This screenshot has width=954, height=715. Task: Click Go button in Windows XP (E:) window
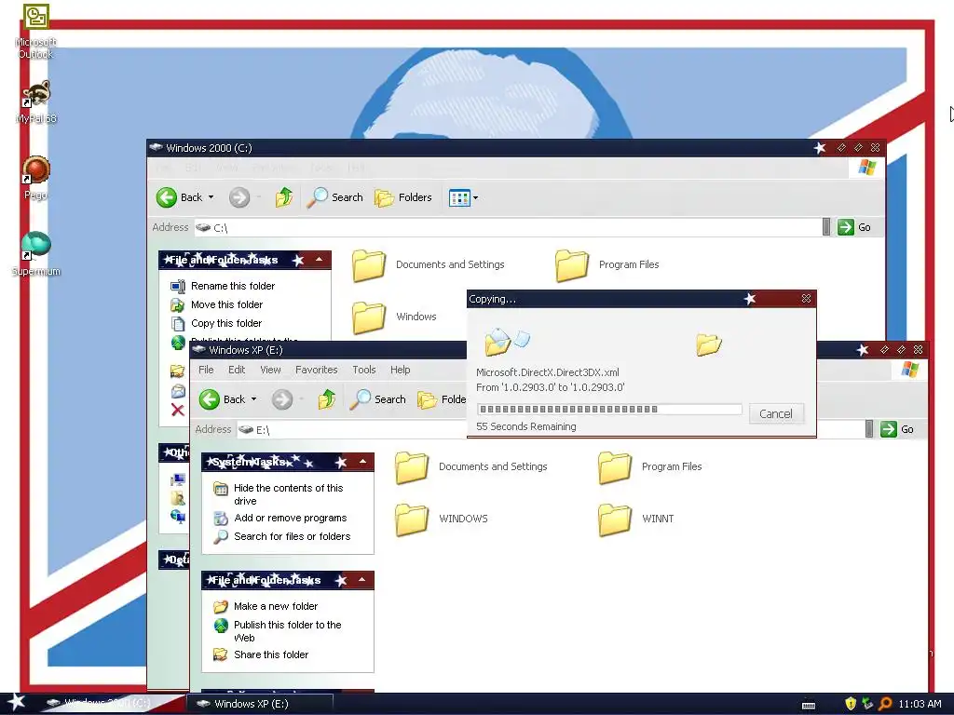[x=897, y=429]
